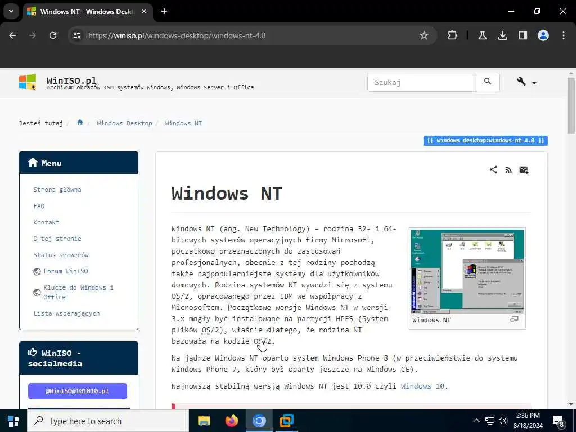
Task: Click the volume speaker tray icon
Action: point(503,421)
